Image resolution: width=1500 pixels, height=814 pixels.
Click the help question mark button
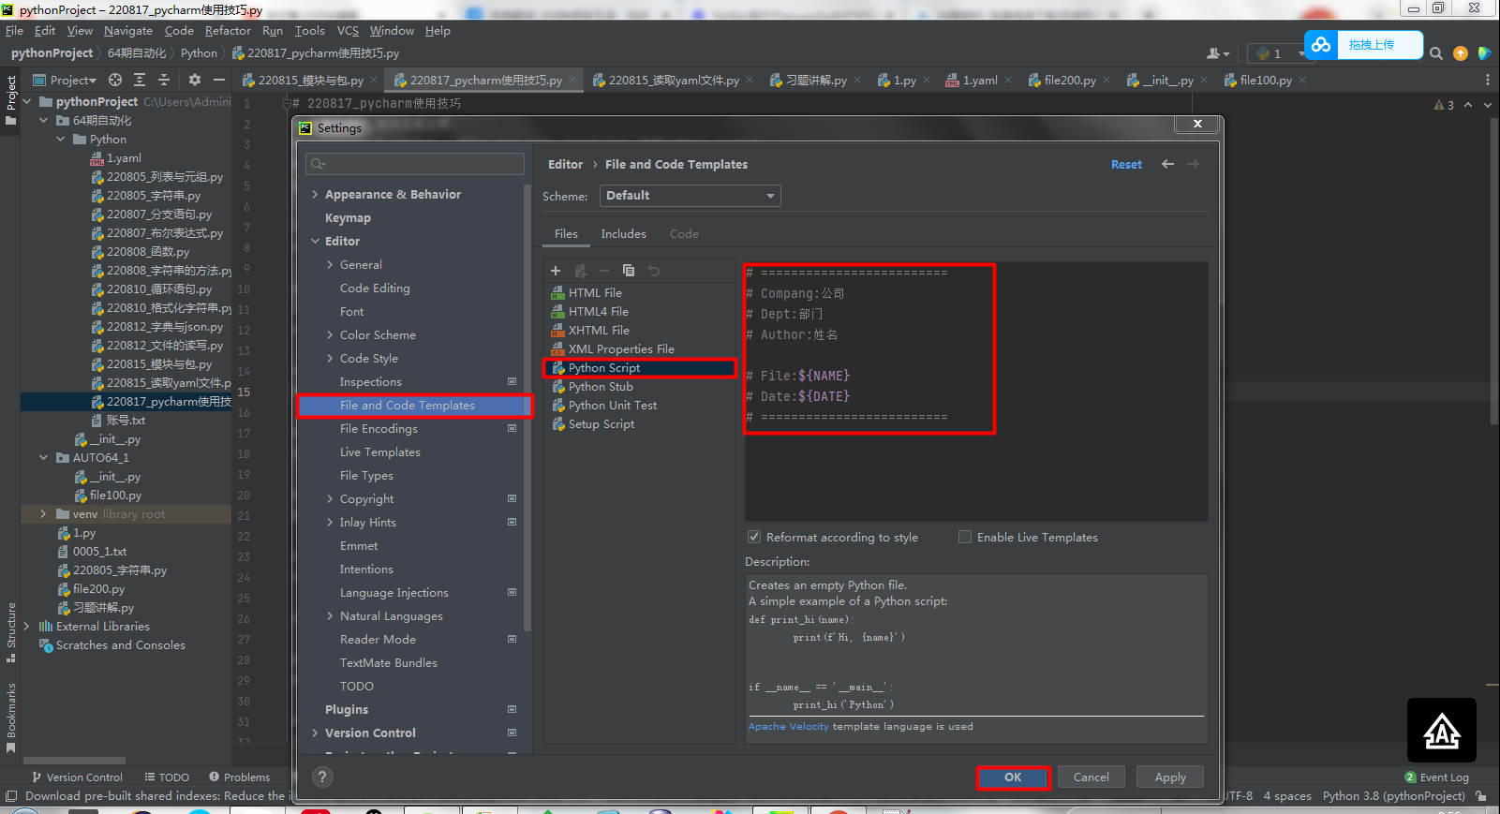322,777
